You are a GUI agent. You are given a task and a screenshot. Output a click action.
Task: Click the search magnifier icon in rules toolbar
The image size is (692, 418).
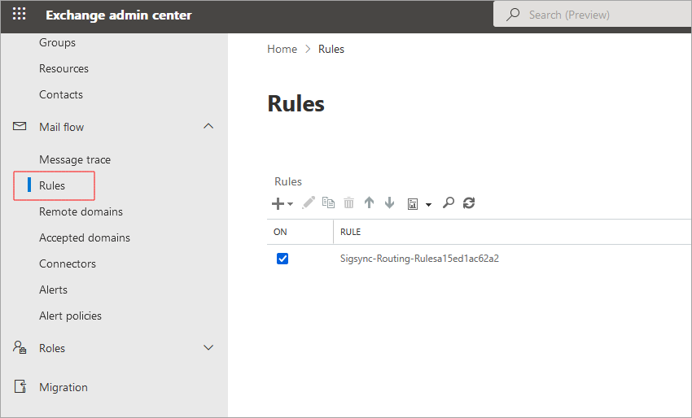click(448, 203)
